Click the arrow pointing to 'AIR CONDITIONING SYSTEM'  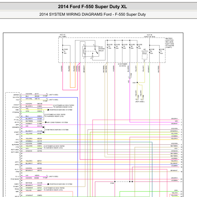(46, 122)
